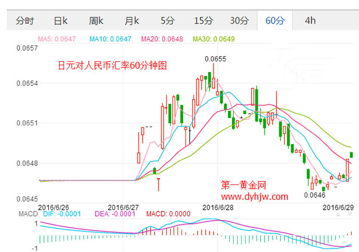Select the 15分 interval tab
Image resolution: width=359 pixels, height=252 pixels.
[203, 21]
